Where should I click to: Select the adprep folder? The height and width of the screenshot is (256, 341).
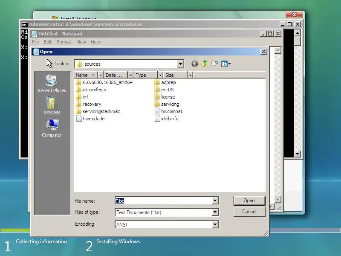click(x=165, y=82)
